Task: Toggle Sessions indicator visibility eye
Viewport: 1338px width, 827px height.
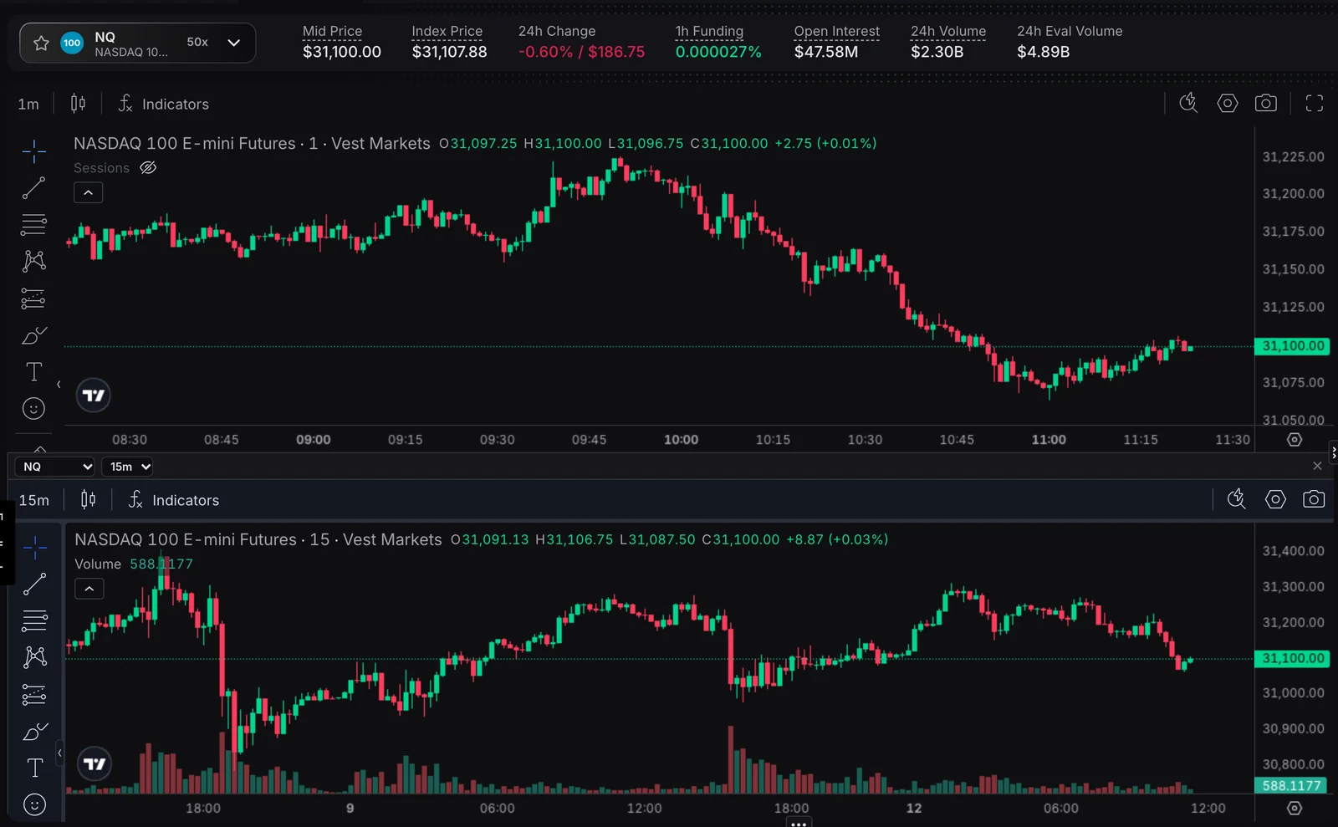Action: pyautogui.click(x=148, y=168)
